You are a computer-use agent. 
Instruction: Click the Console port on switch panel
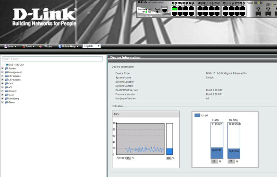click(x=165, y=10)
